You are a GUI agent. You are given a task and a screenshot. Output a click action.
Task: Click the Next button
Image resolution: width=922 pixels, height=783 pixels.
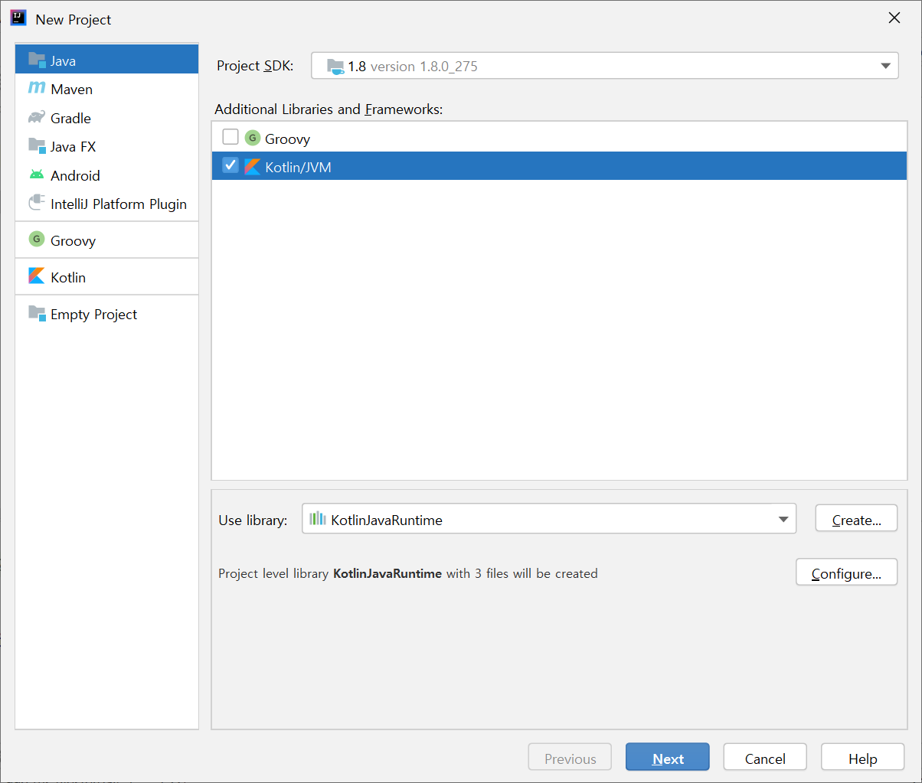point(668,758)
